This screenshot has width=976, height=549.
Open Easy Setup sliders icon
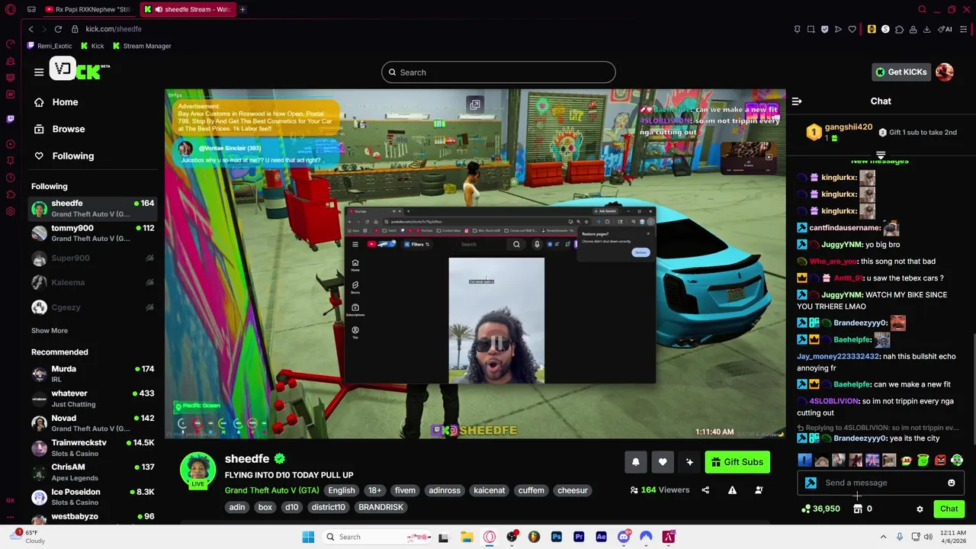click(964, 29)
